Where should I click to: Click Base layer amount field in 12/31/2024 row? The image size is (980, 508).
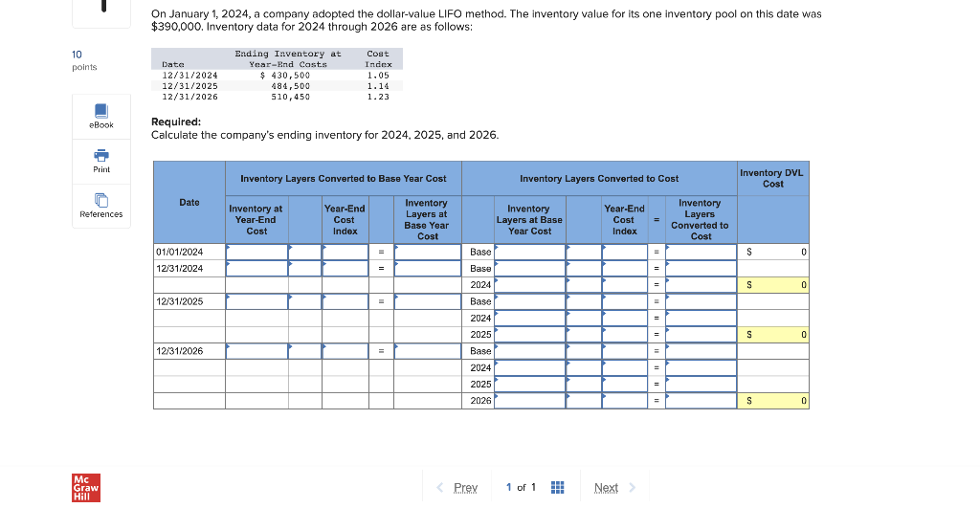coord(530,268)
